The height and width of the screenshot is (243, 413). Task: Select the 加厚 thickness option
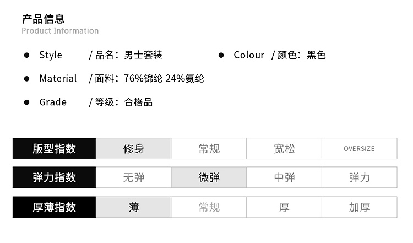359,207
